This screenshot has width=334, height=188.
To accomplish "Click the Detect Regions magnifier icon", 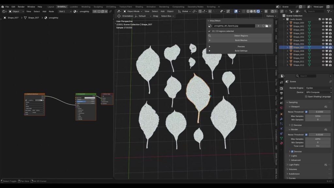I will [x=210, y=36].
